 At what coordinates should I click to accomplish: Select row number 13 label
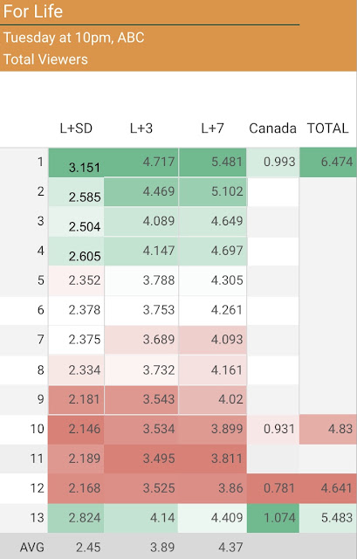[x=37, y=518]
